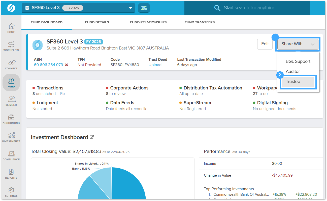Click Last Transaction Modified 6 days ago
Viewport: 327px width, 201px height.
click(187, 65)
